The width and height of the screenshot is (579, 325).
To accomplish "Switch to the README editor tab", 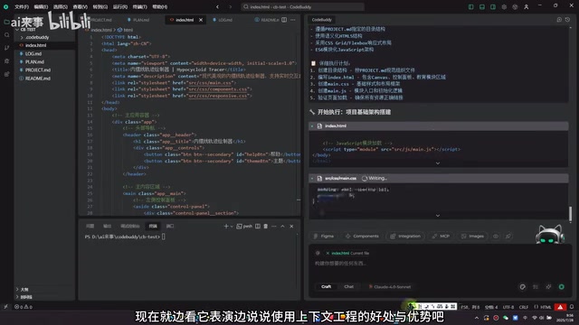I will [x=267, y=20].
